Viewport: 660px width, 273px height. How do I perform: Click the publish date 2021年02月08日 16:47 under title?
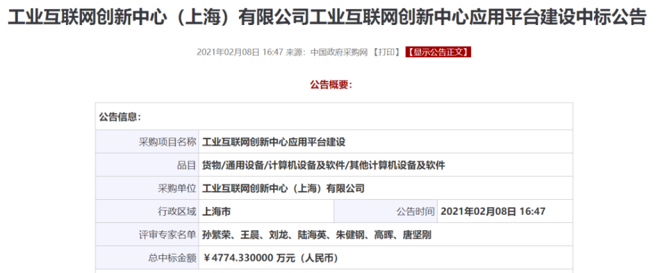click(x=240, y=52)
